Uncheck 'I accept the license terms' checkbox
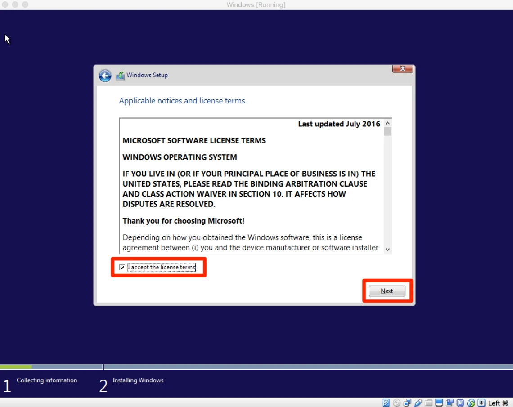This screenshot has width=513, height=407. [122, 268]
